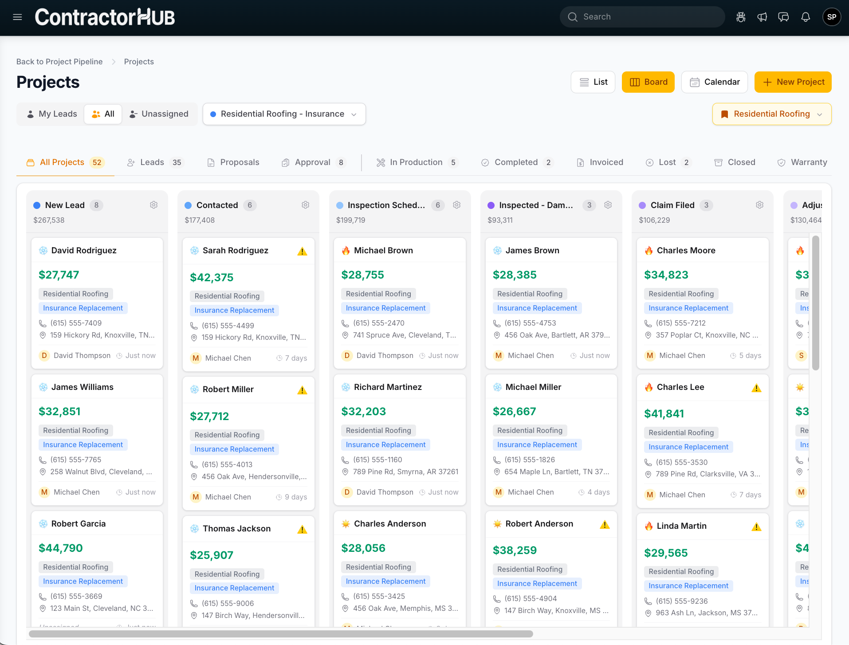The height and width of the screenshot is (645, 849).
Task: Open the Completed projects tab
Action: coord(517,162)
